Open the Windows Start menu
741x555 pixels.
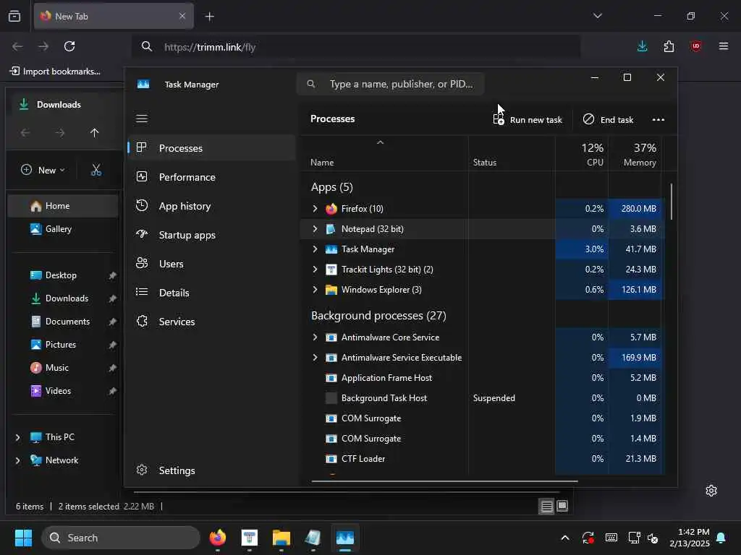click(23, 538)
